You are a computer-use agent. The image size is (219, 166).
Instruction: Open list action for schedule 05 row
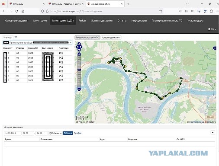click(62, 71)
